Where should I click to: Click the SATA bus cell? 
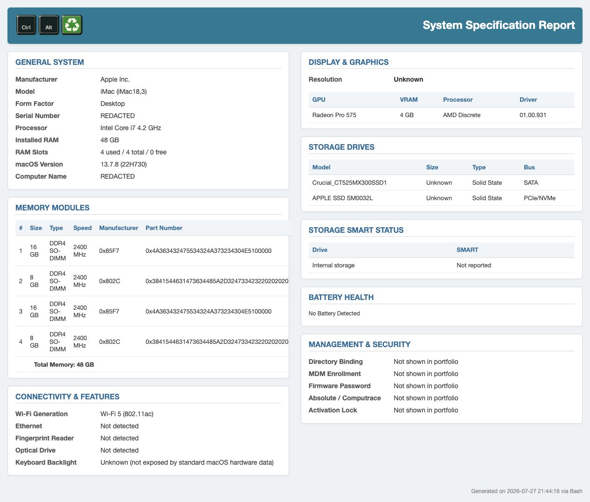pos(531,182)
